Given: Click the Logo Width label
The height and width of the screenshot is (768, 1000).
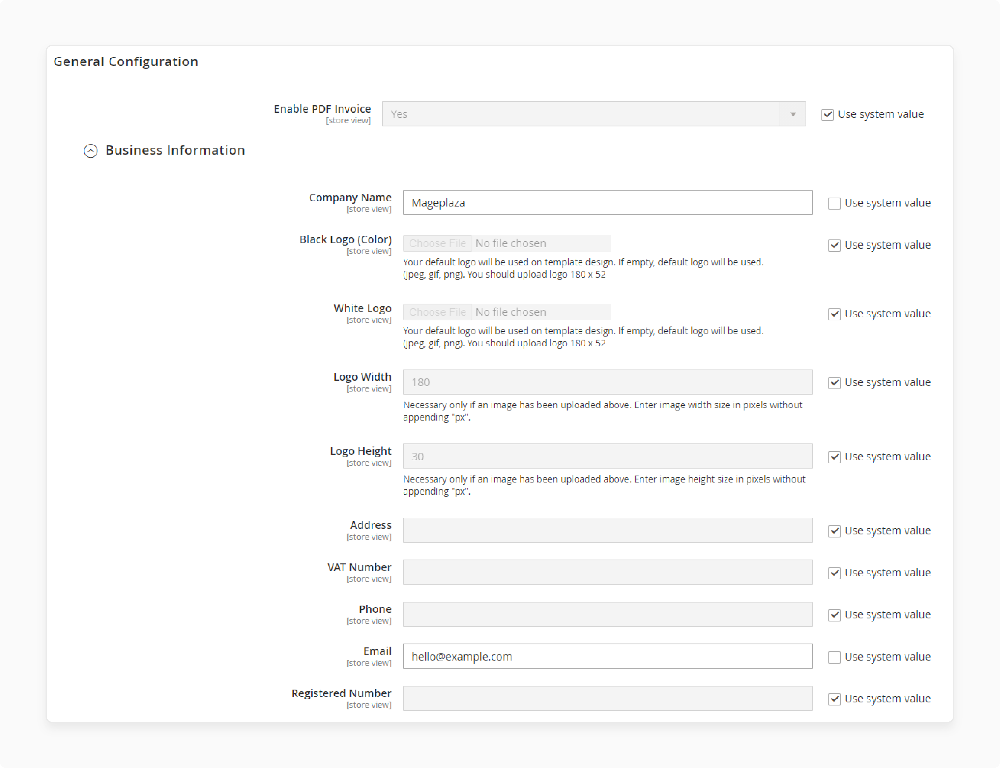Looking at the screenshot, I should coord(362,377).
